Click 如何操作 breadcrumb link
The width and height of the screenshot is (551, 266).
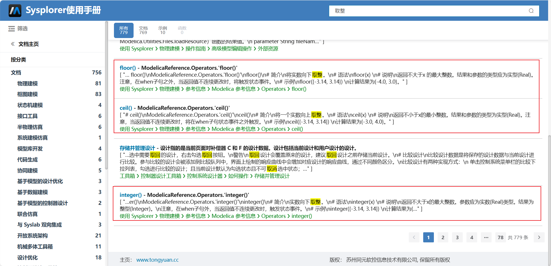click(238, 176)
